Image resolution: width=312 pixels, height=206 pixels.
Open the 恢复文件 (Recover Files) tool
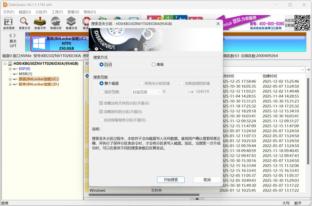tap(40, 23)
